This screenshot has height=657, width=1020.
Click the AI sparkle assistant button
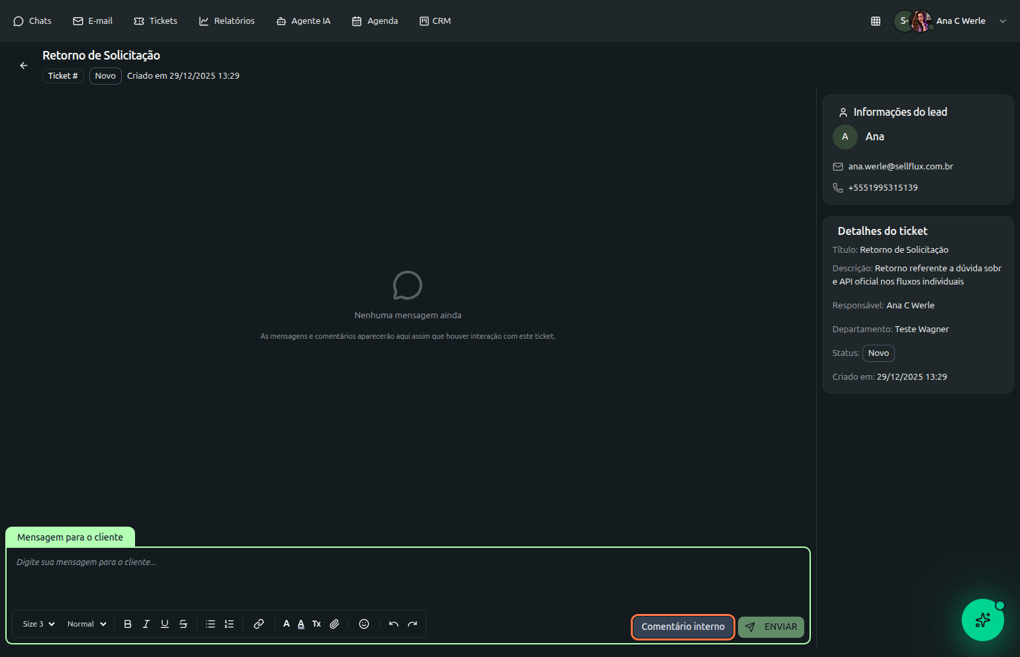pos(982,620)
